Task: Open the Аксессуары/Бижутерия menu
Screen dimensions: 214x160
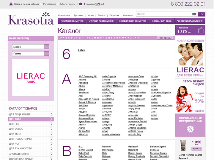Action: click(190, 21)
